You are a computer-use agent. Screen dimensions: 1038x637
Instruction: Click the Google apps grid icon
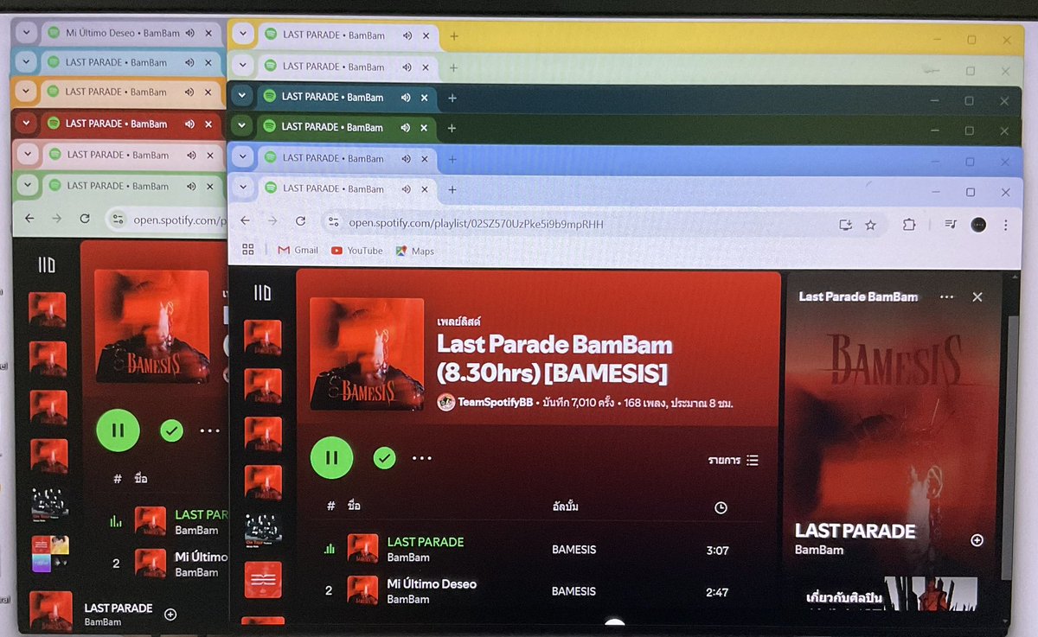(248, 250)
